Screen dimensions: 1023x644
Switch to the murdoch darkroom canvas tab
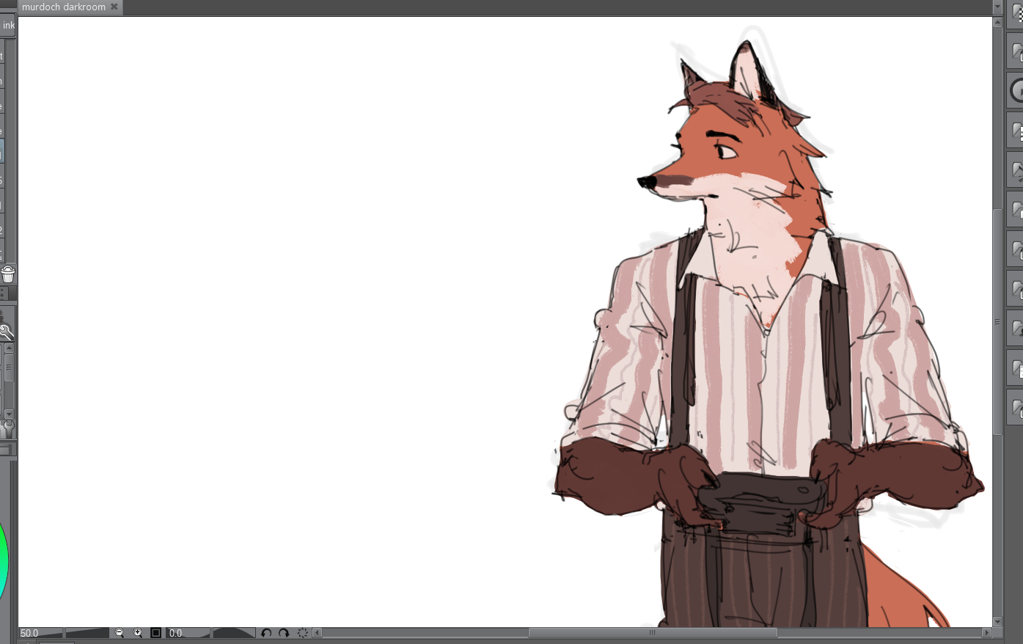pyautogui.click(x=64, y=7)
